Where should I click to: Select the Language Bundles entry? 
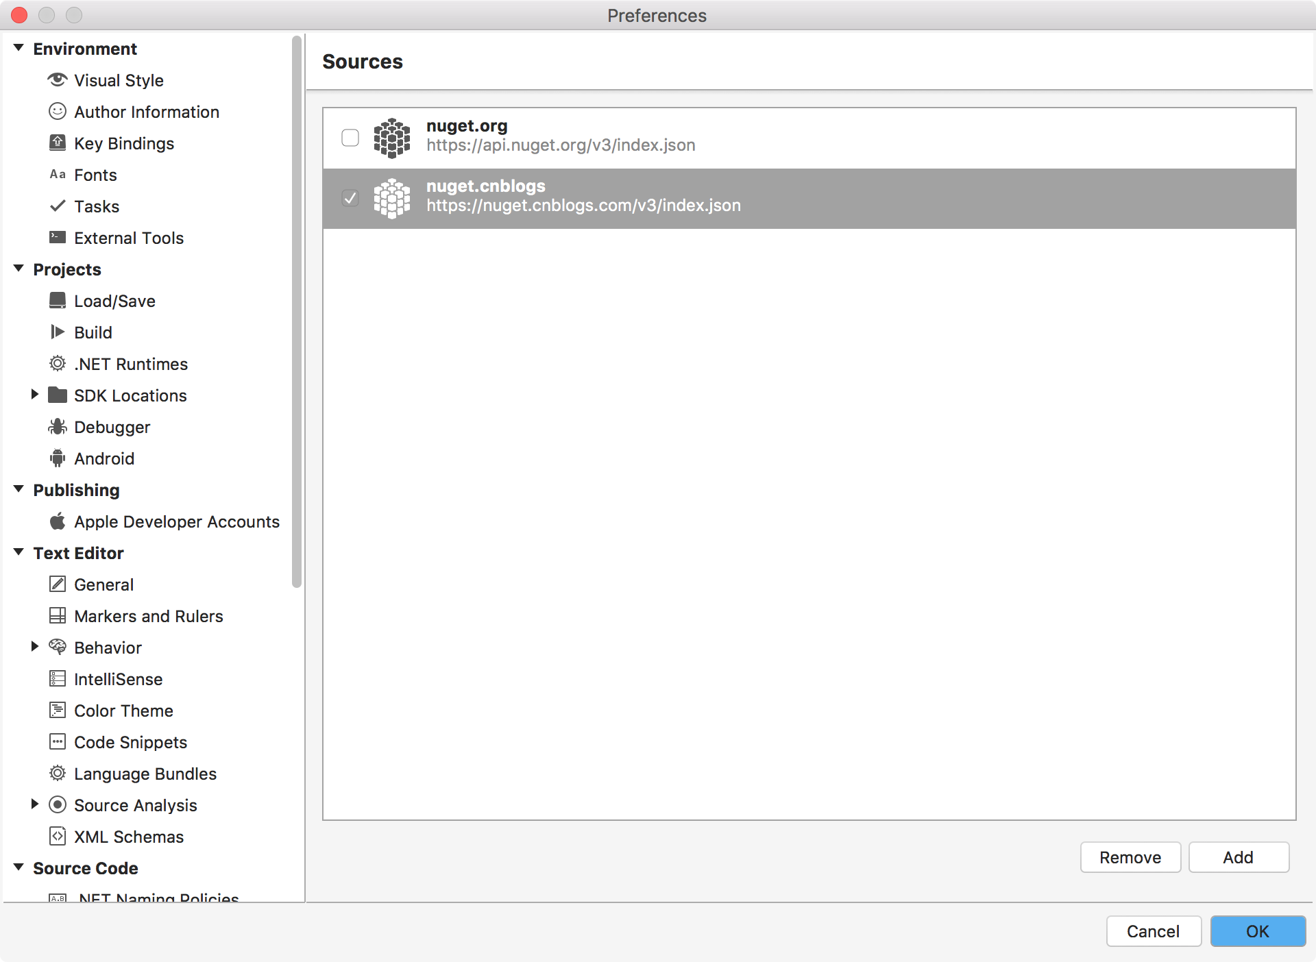coord(145,774)
